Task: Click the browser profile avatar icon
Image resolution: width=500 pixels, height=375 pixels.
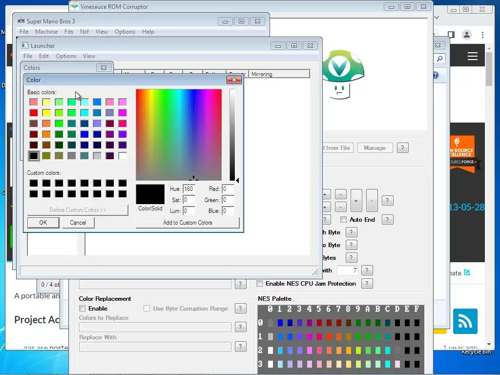Action: pos(466,35)
